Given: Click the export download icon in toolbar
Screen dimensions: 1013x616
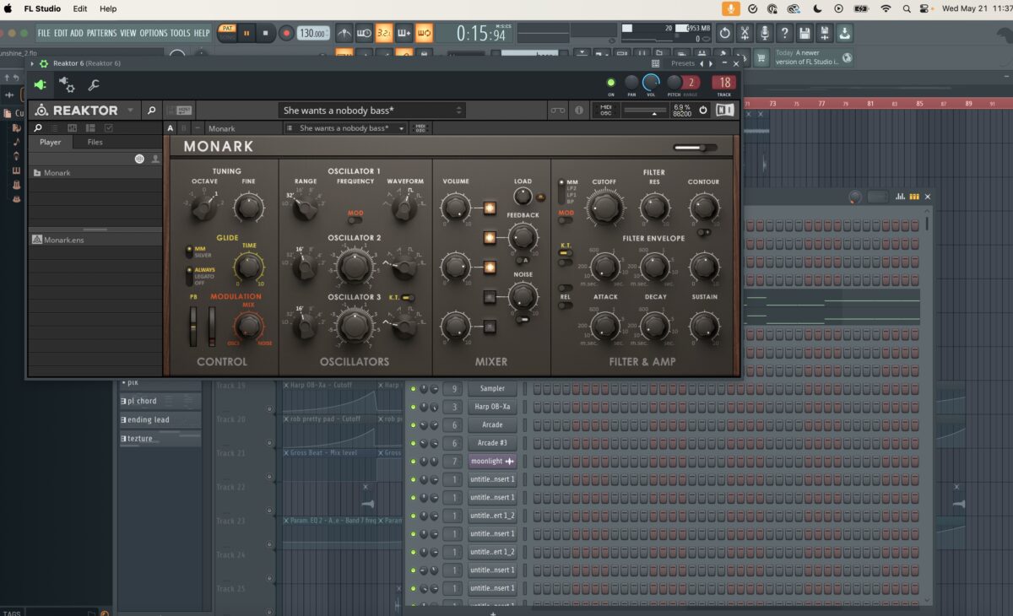Looking at the screenshot, I should (845, 34).
